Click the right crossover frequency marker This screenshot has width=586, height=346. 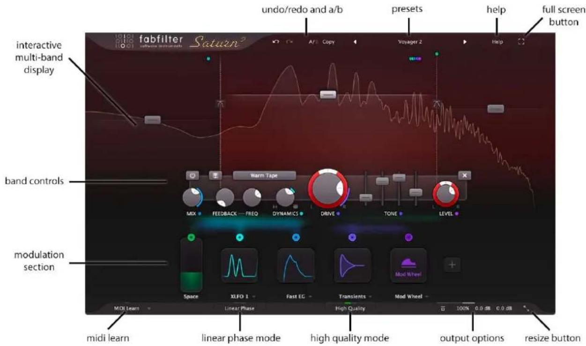437,103
